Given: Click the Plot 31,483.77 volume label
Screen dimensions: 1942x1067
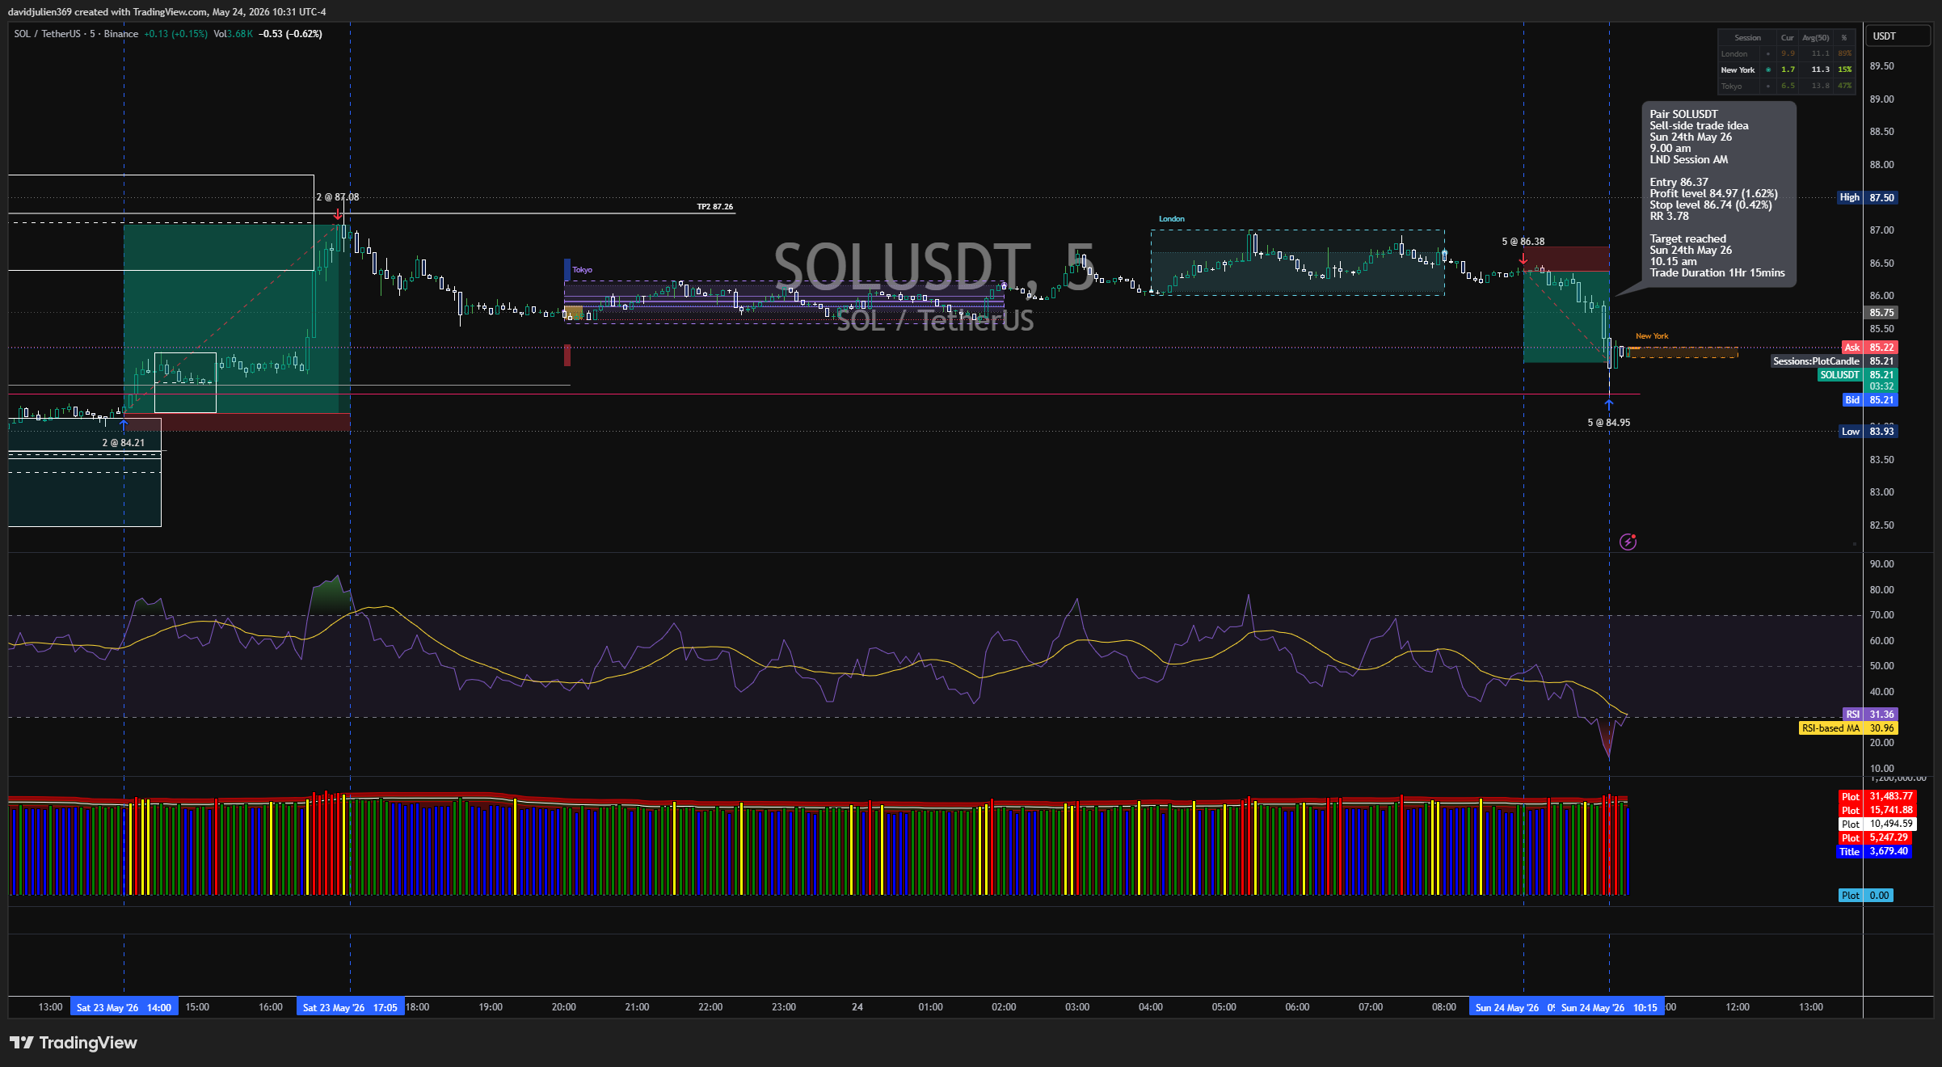Looking at the screenshot, I should (x=1877, y=797).
